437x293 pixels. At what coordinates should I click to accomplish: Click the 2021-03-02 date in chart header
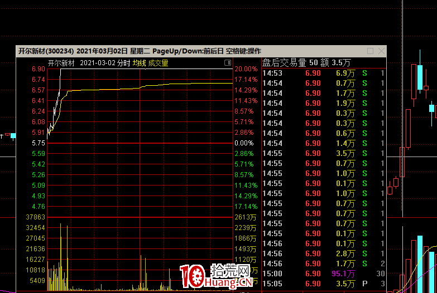(x=97, y=63)
